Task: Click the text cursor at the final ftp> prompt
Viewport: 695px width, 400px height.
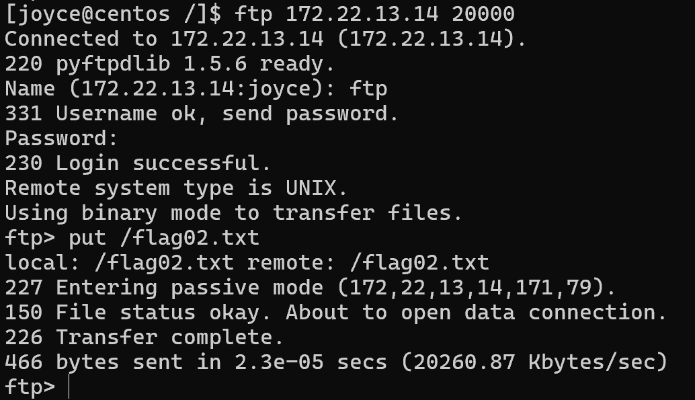Action: click(69, 387)
